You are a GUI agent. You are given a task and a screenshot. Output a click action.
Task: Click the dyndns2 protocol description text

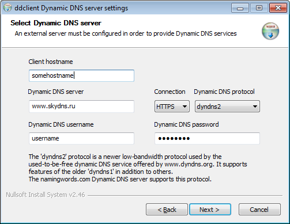(x=138, y=168)
